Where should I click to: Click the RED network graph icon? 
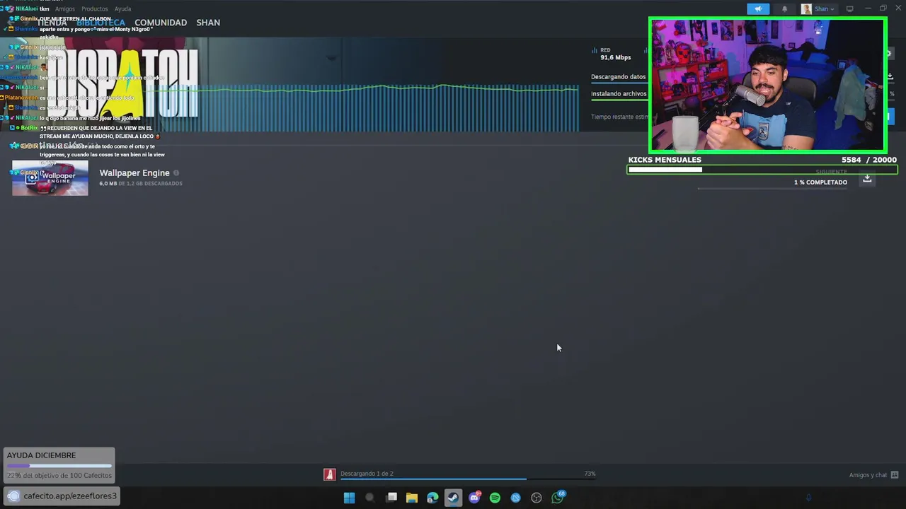tap(595, 50)
